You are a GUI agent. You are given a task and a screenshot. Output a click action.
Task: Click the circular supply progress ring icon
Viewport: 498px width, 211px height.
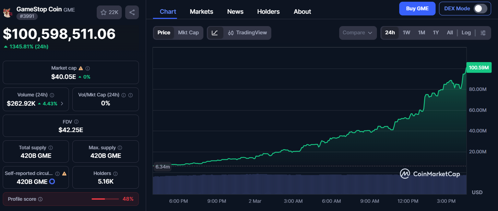coord(52,181)
